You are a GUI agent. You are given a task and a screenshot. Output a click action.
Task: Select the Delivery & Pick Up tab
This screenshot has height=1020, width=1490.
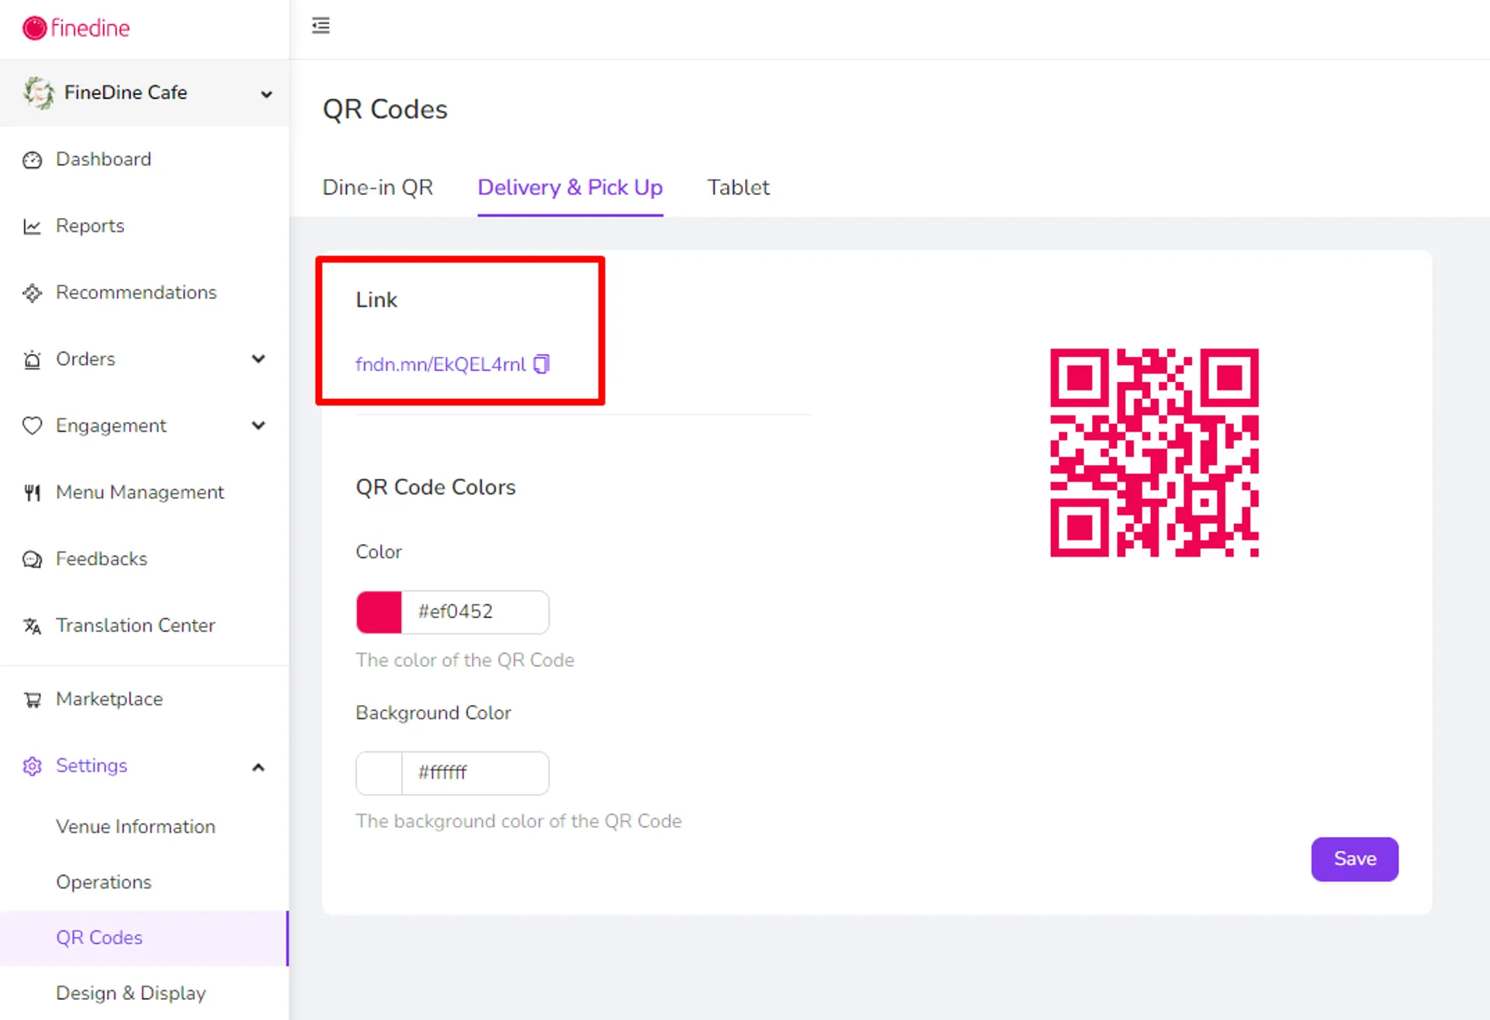click(570, 188)
